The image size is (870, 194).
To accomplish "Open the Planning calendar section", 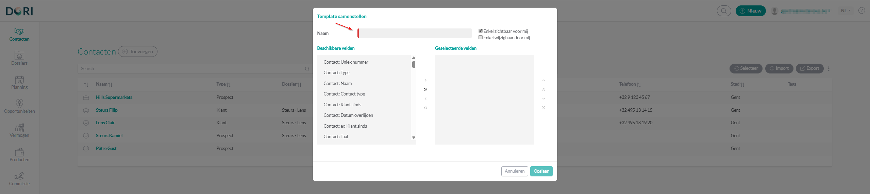I will click(19, 83).
